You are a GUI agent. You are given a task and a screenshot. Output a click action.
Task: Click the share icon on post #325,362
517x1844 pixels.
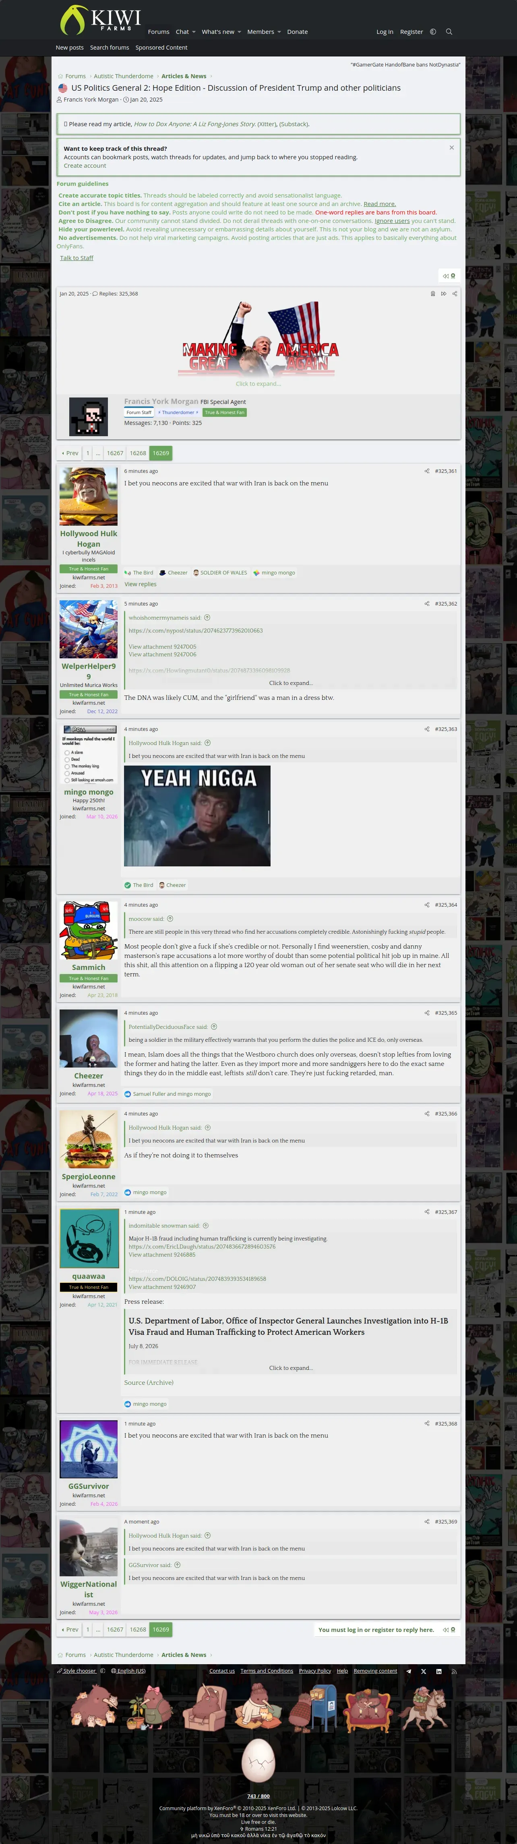[x=427, y=604]
